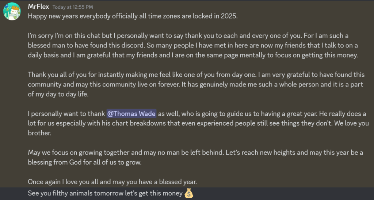The height and width of the screenshot is (200, 374).
Task: Click the word brother on its own line
Action: tap(39, 133)
